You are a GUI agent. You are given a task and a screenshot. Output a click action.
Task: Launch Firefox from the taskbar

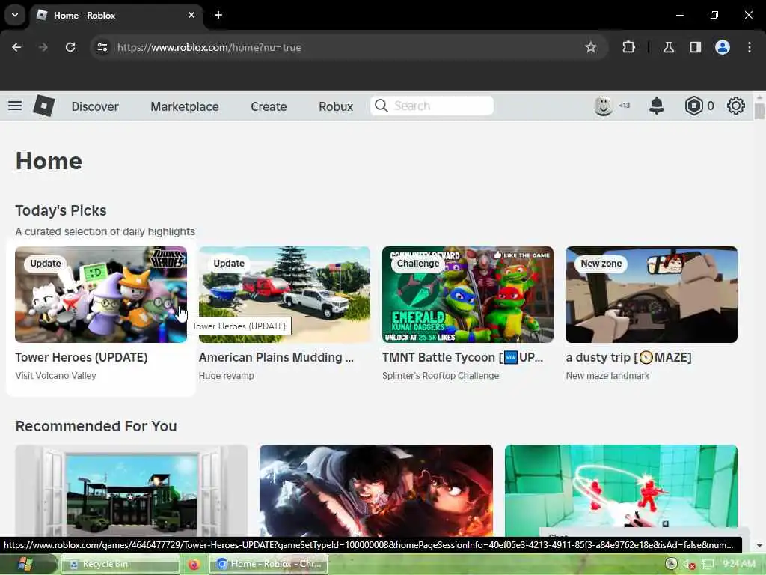(194, 565)
